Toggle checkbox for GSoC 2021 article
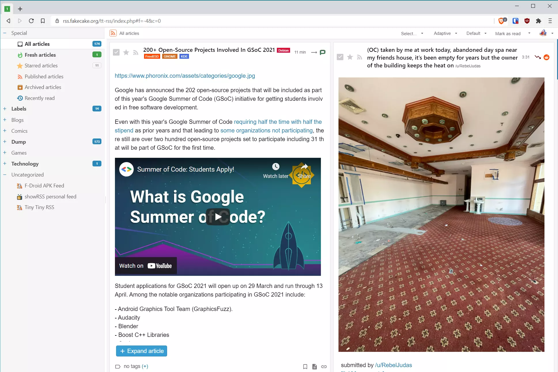The height and width of the screenshot is (372, 558). [x=116, y=52]
